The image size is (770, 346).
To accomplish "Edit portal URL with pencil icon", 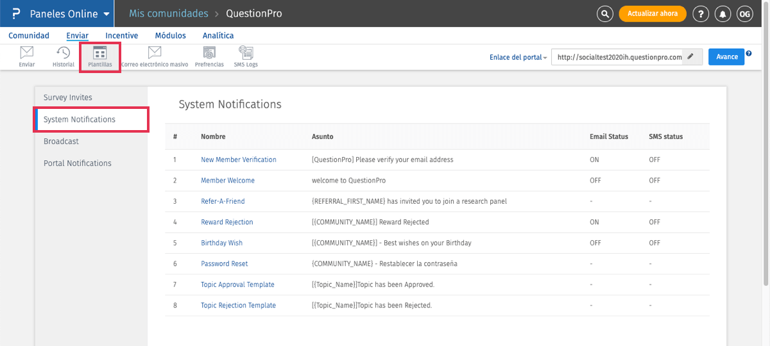I will pyautogui.click(x=690, y=56).
